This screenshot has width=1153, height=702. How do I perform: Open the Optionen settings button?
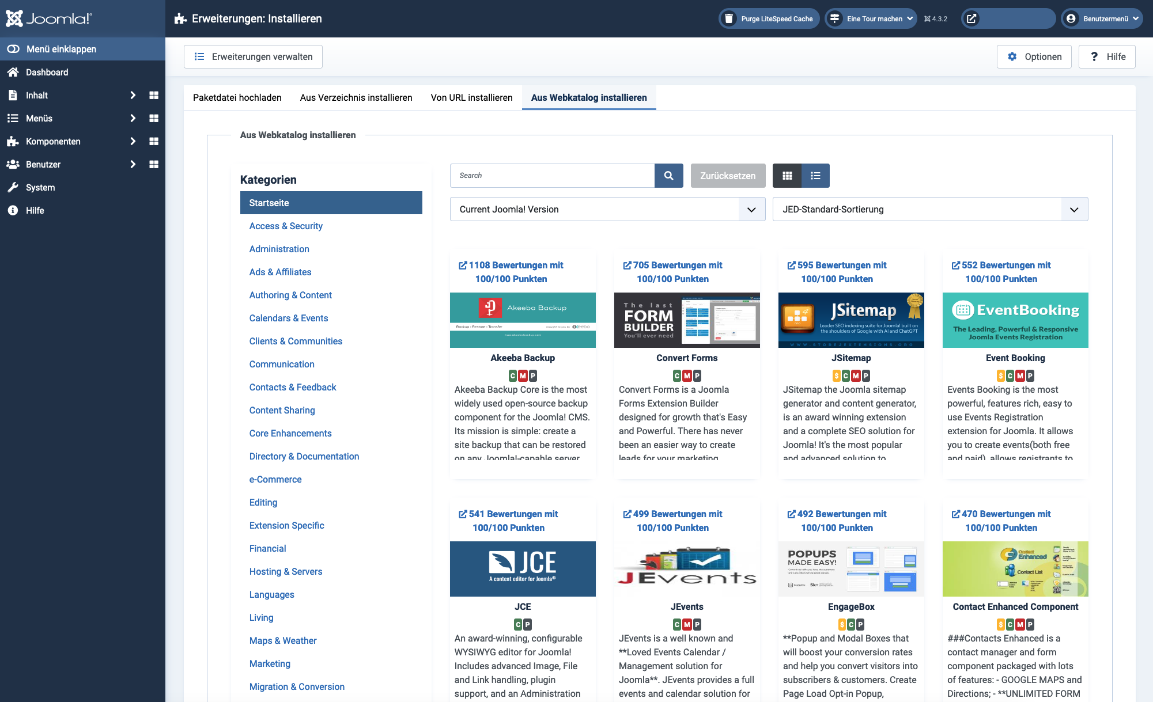(x=1034, y=56)
